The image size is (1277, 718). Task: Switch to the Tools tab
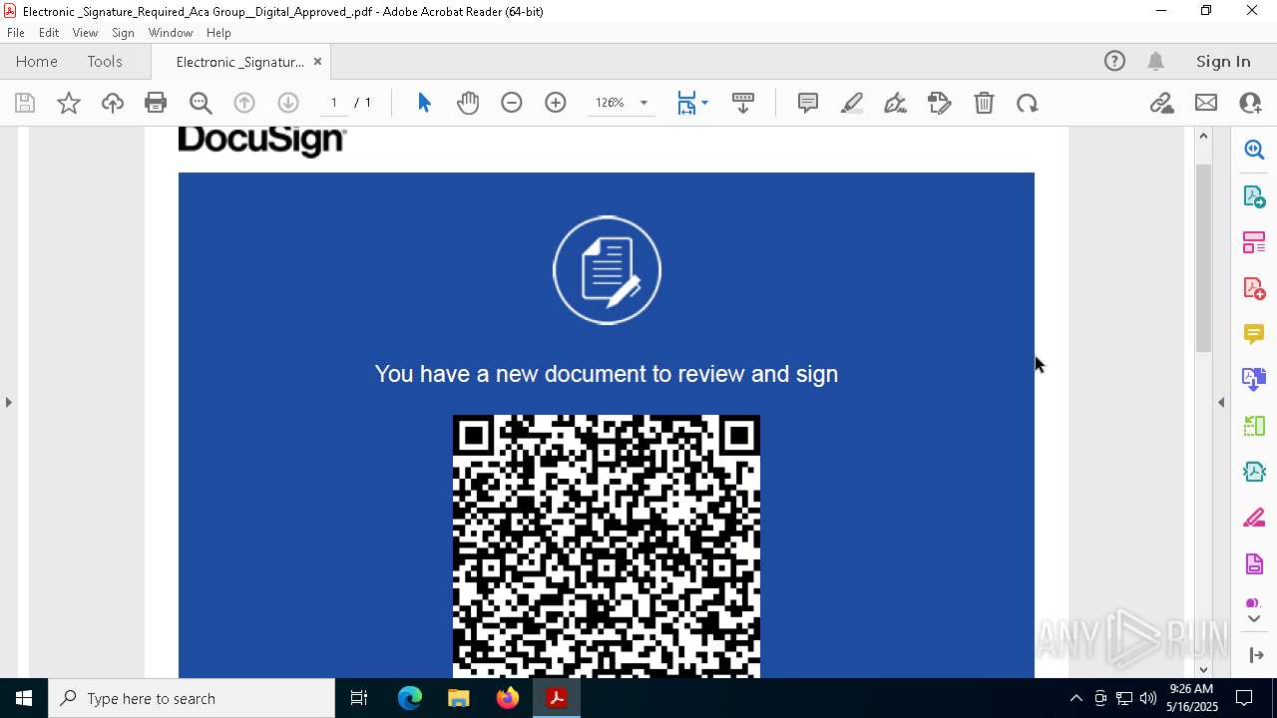pos(105,62)
